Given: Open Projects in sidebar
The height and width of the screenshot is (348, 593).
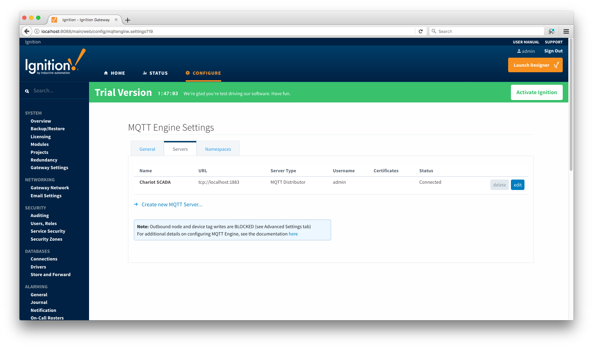Looking at the screenshot, I should point(39,152).
